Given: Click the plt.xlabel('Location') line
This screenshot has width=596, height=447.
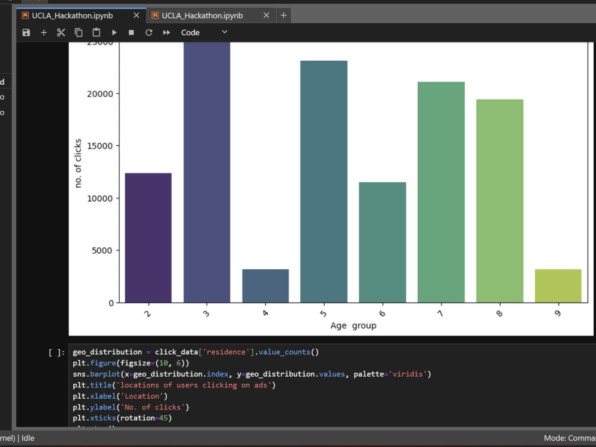Looking at the screenshot, I should pyautogui.click(x=120, y=396).
